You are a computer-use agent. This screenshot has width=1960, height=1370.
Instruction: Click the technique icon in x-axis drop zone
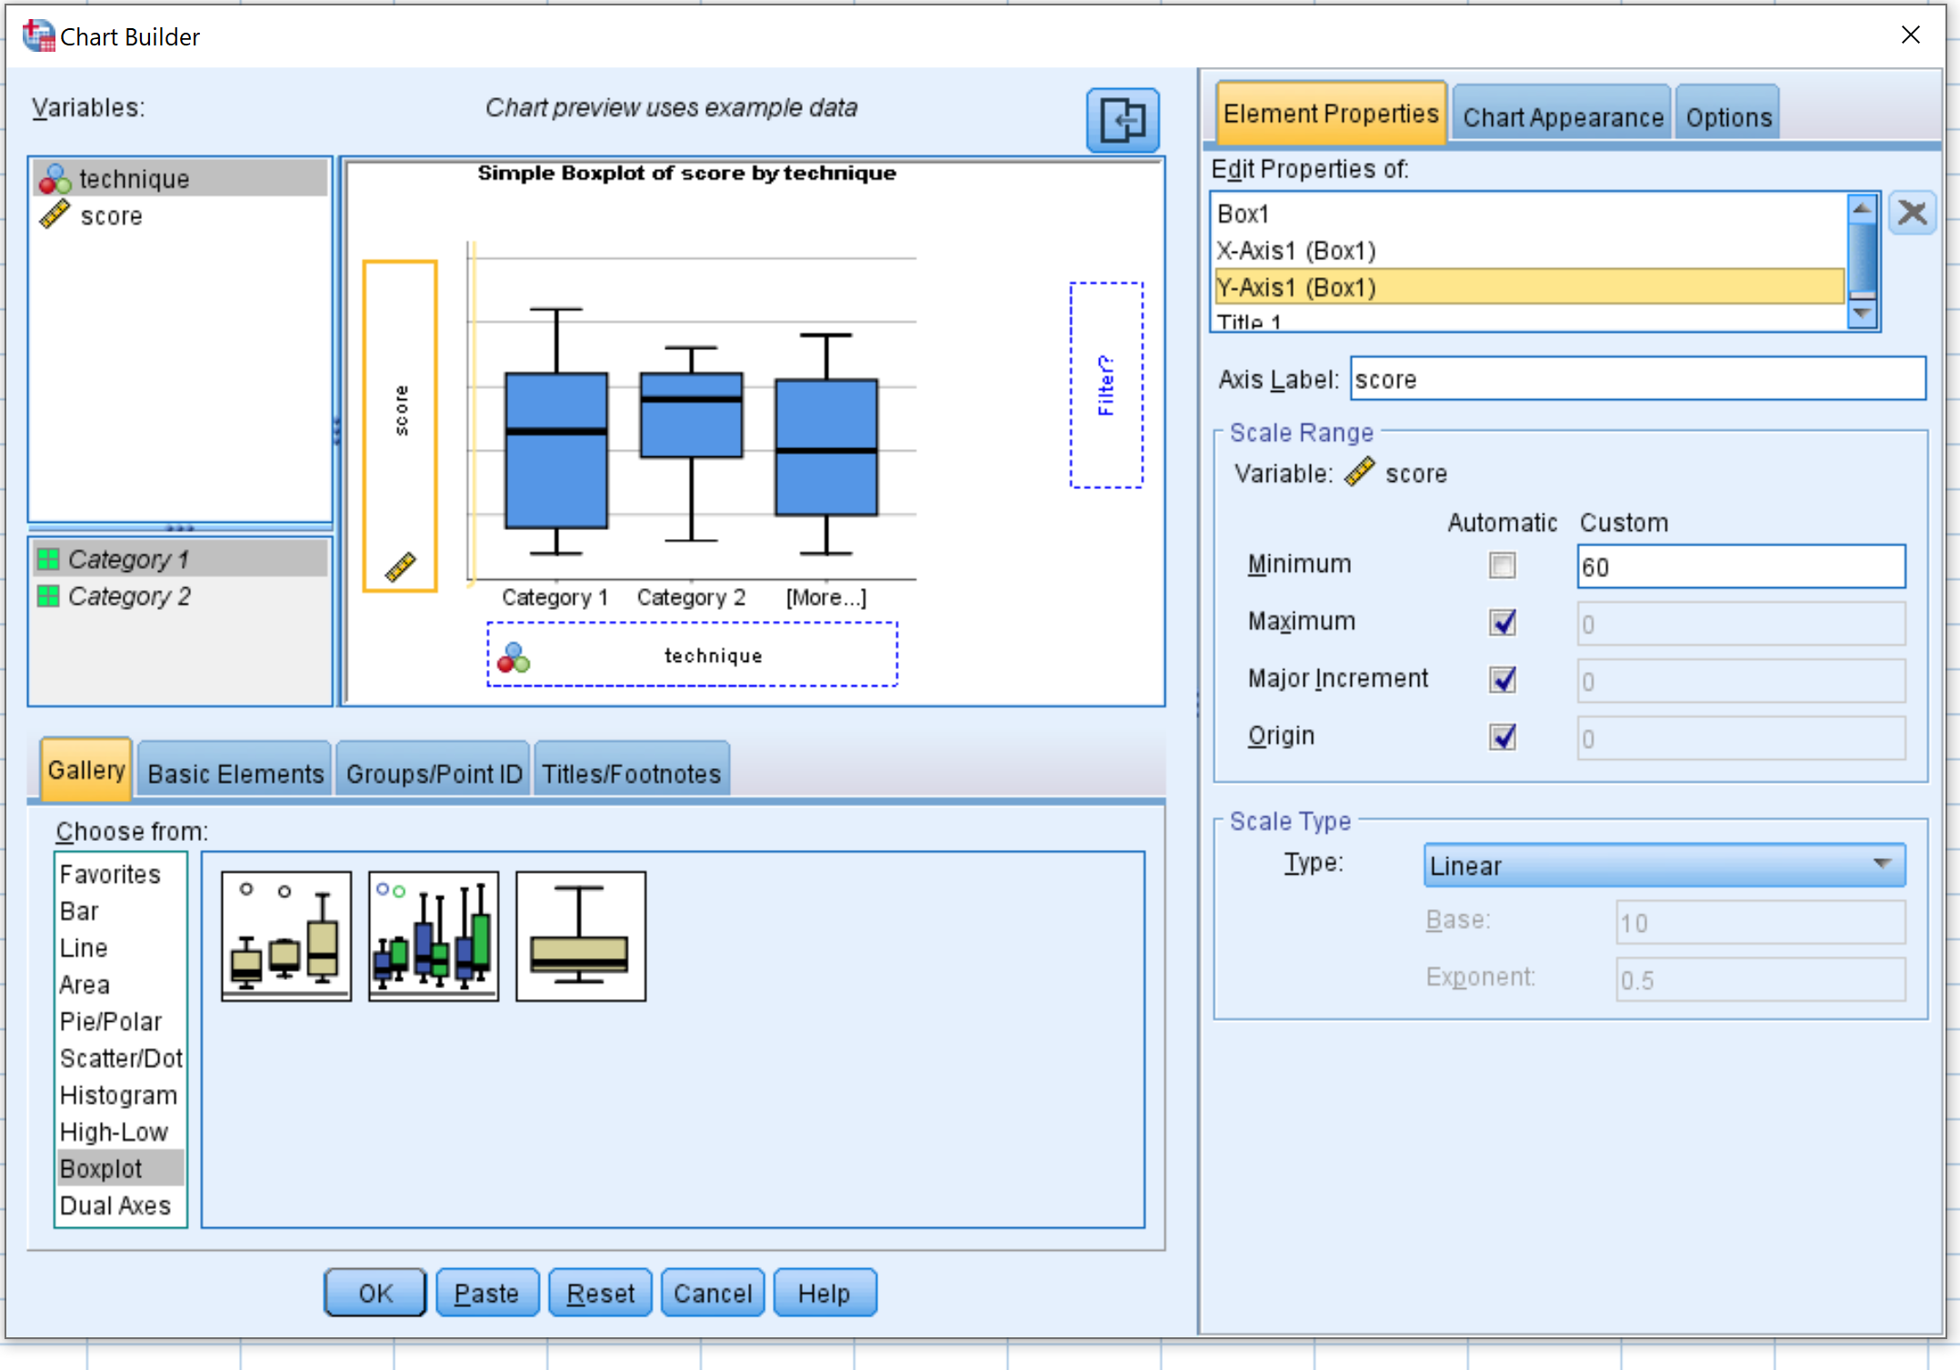pyautogui.click(x=514, y=656)
